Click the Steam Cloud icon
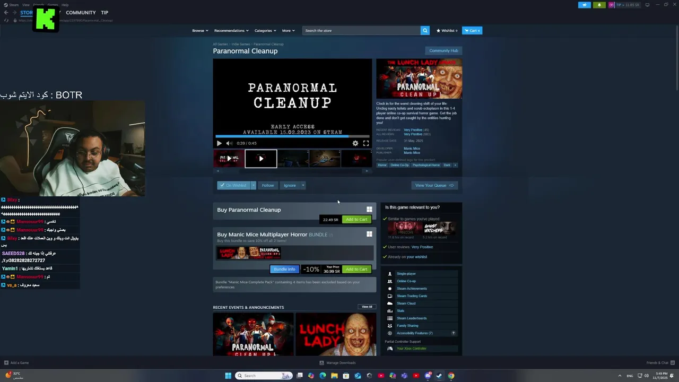The image size is (679, 382). pos(390,303)
